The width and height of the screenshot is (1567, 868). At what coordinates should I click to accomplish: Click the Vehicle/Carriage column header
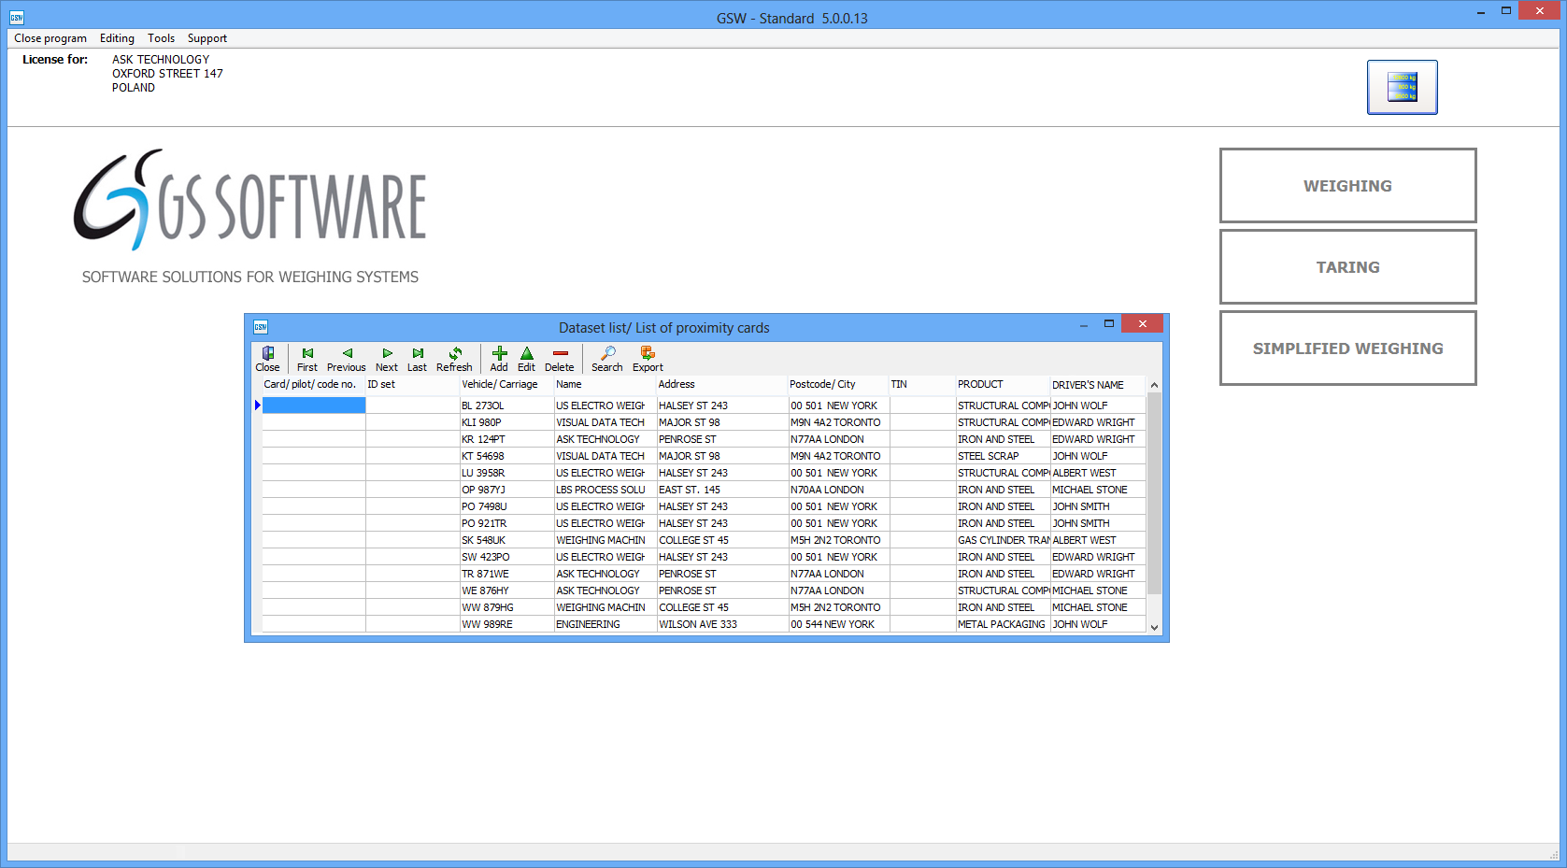point(500,384)
